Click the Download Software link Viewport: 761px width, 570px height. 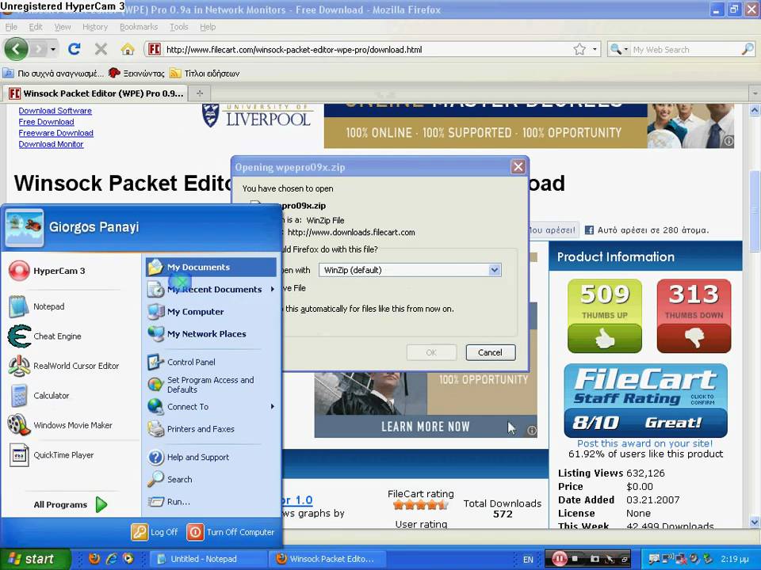coord(55,111)
